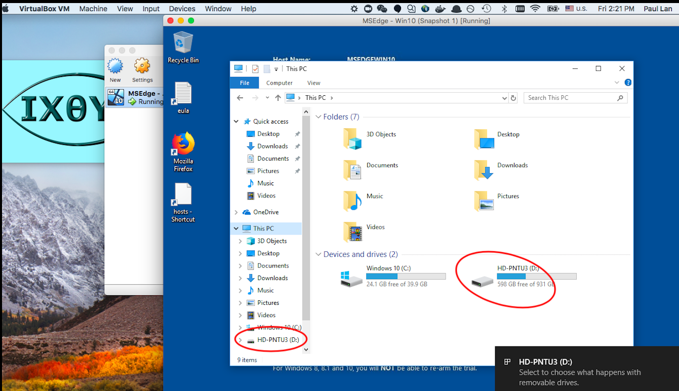Screen dimensions: 679x391
Task: Go up one level with Up arrow
Action: point(277,98)
